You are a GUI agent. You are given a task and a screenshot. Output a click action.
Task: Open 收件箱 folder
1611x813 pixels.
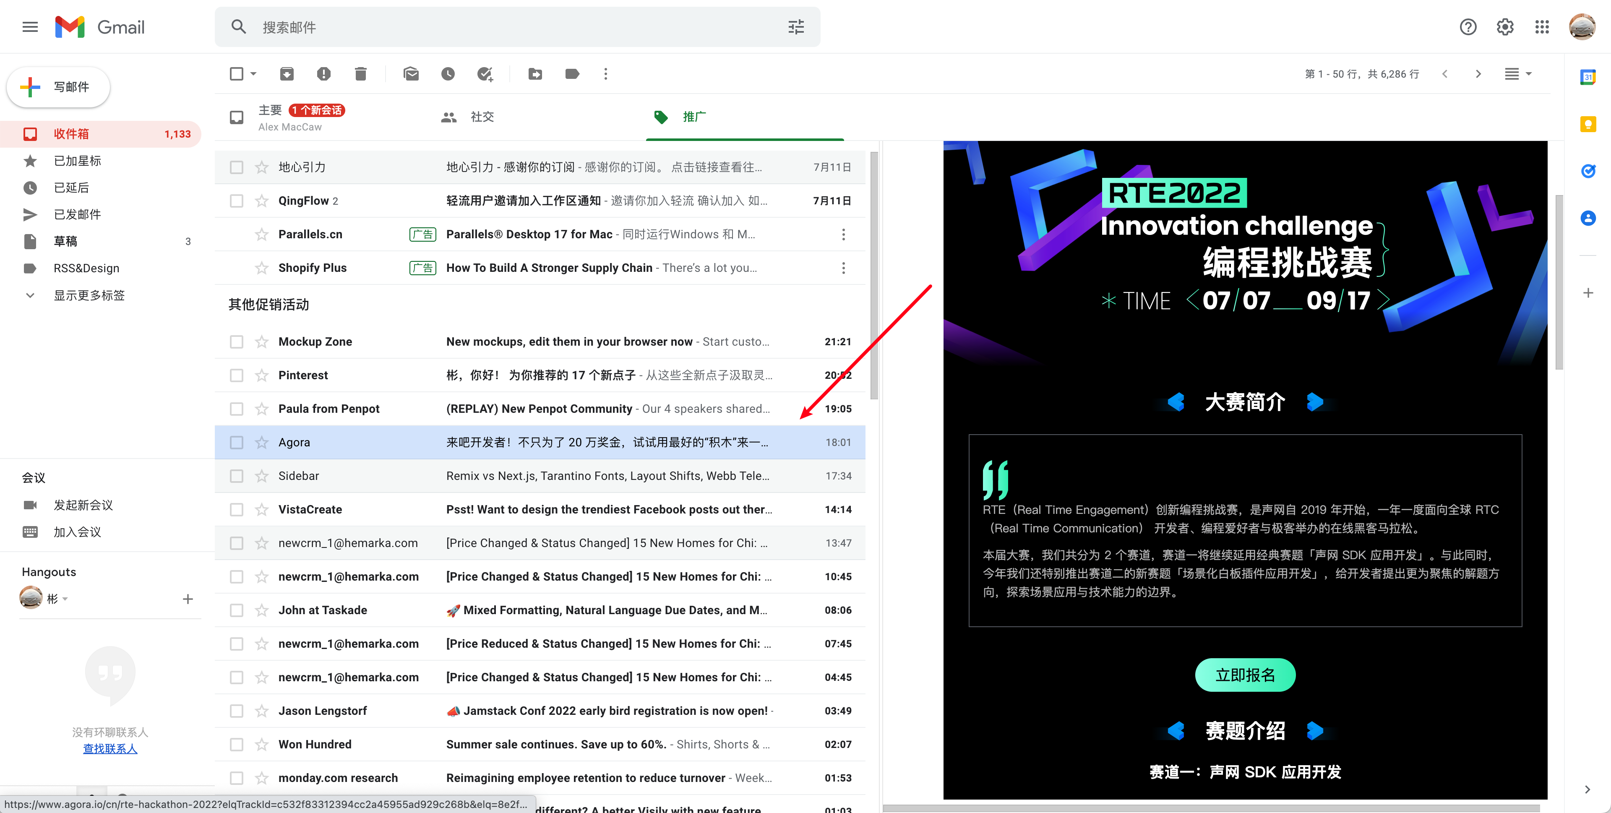coord(101,134)
